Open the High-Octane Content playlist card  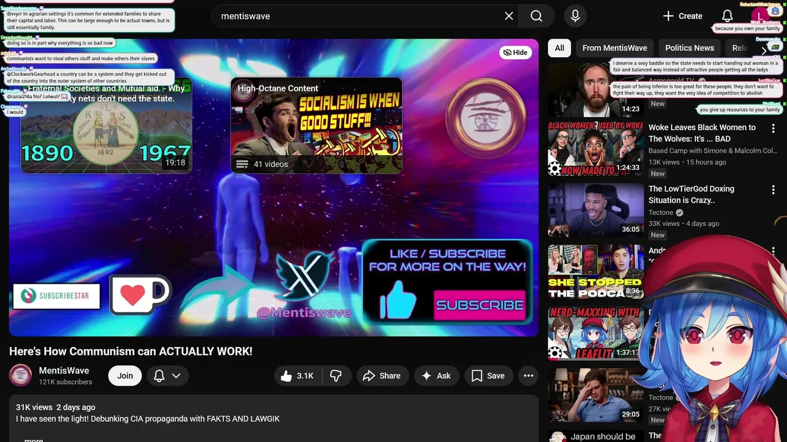pyautogui.click(x=316, y=125)
